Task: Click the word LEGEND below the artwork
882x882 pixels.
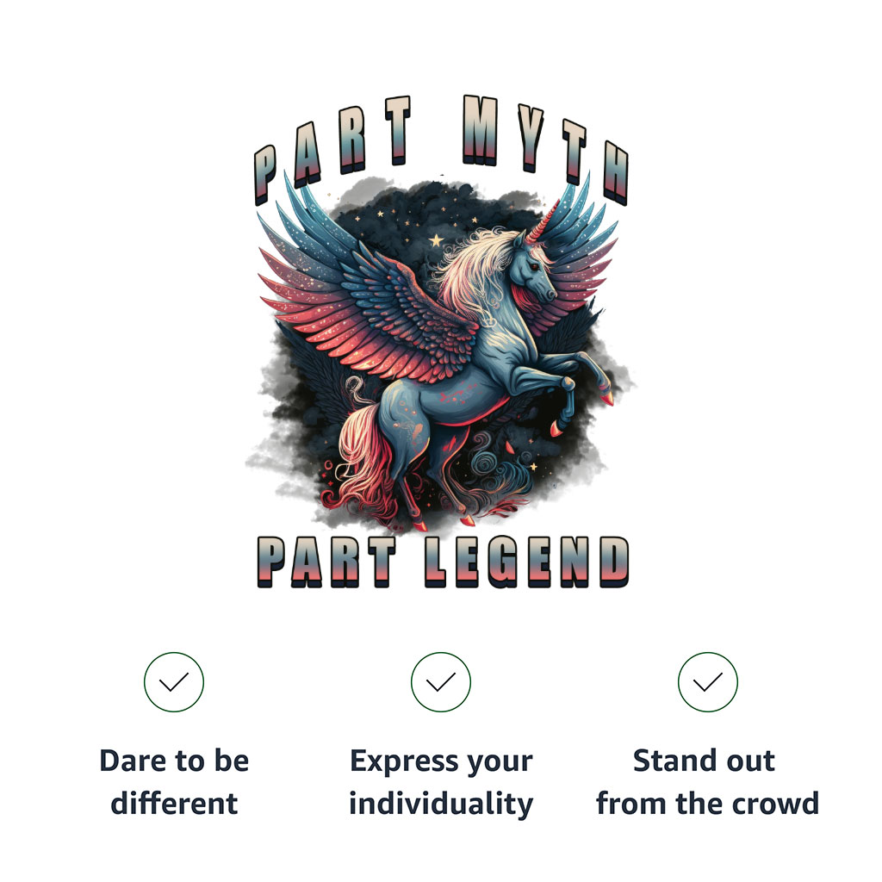Action: click(x=526, y=562)
